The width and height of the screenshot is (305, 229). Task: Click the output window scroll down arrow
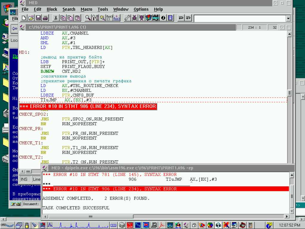coord(292,211)
